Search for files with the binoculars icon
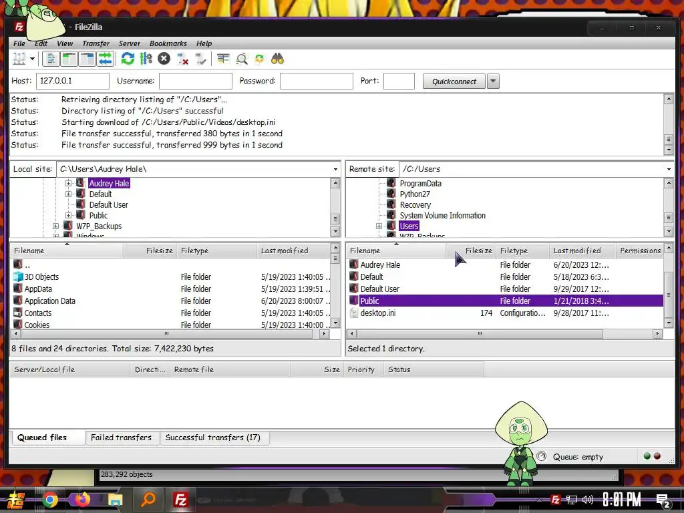 coord(277,59)
